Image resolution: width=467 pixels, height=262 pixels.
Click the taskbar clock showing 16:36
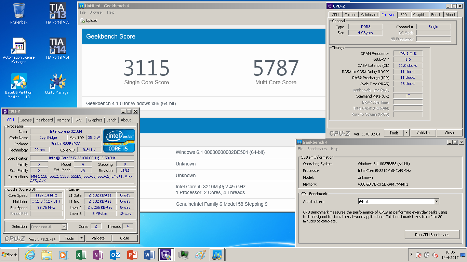pos(450,255)
